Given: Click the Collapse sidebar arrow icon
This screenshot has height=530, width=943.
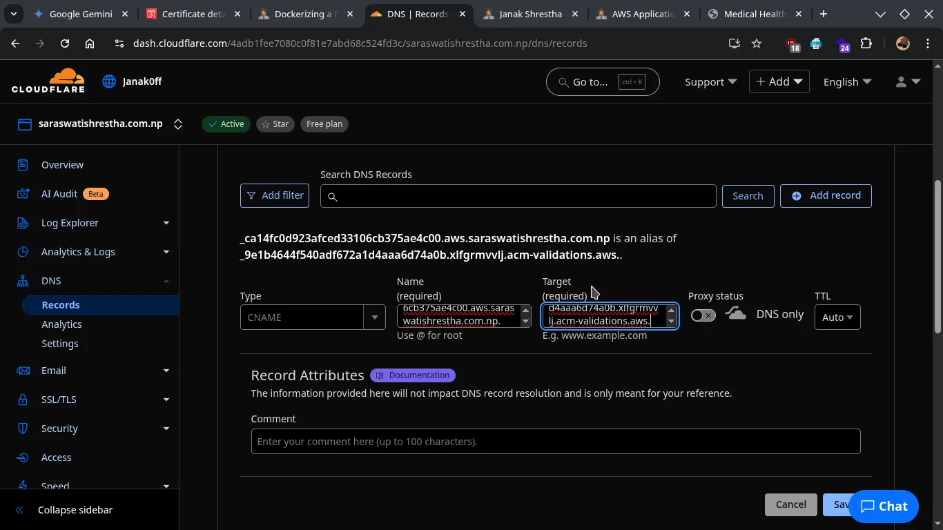Looking at the screenshot, I should pos(19,510).
